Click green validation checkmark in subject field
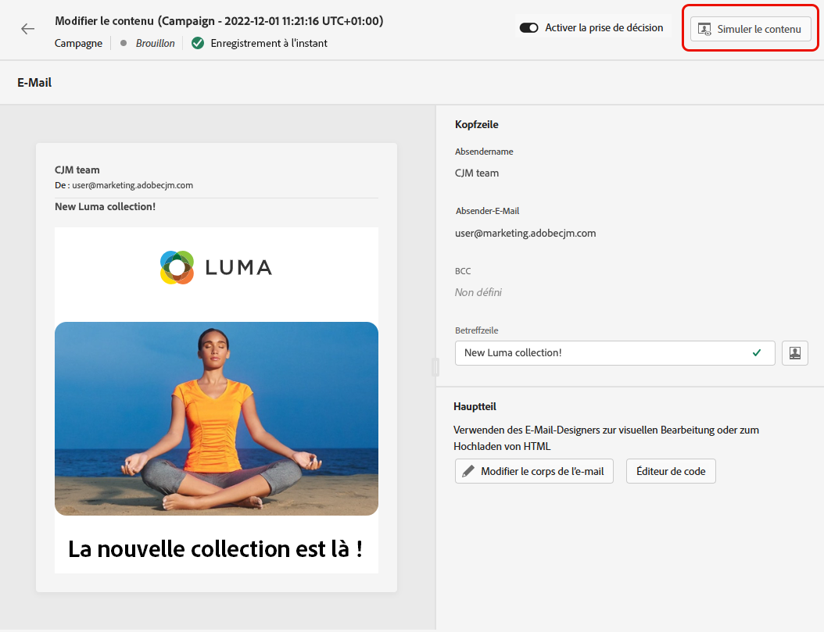Viewport: 824px width, 632px height. 756,352
